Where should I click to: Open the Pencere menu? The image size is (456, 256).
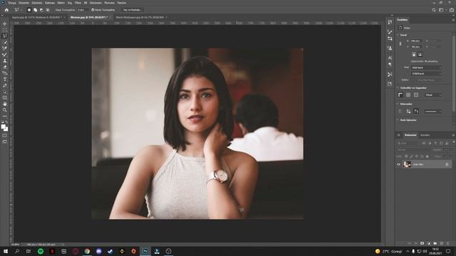click(109, 3)
